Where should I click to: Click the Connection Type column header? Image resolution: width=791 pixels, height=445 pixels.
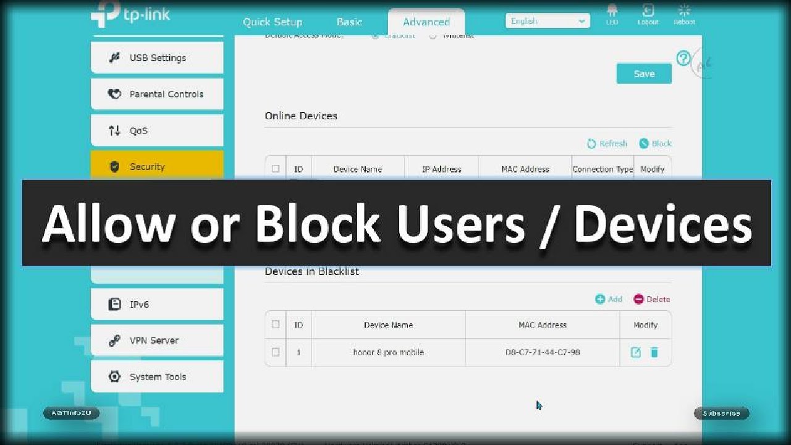(x=603, y=169)
